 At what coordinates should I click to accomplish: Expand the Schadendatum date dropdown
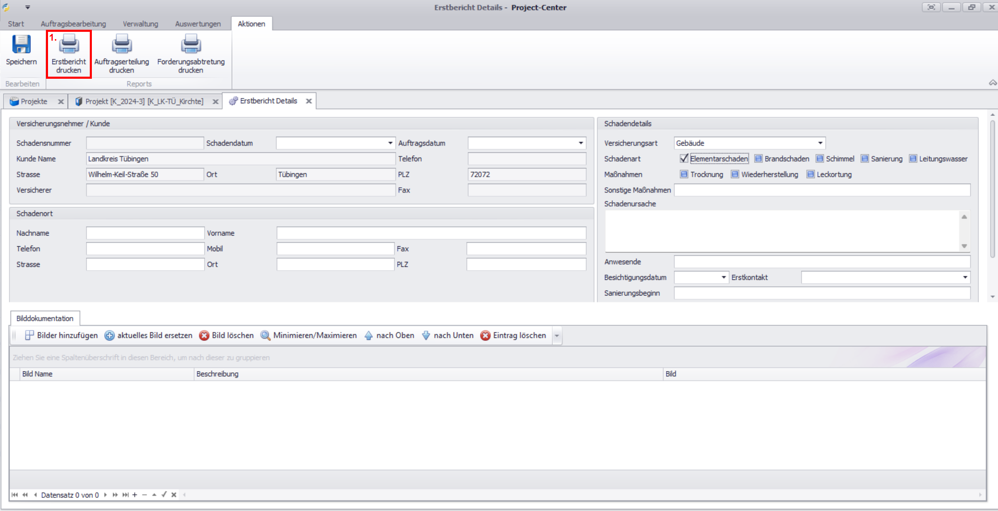(x=390, y=143)
